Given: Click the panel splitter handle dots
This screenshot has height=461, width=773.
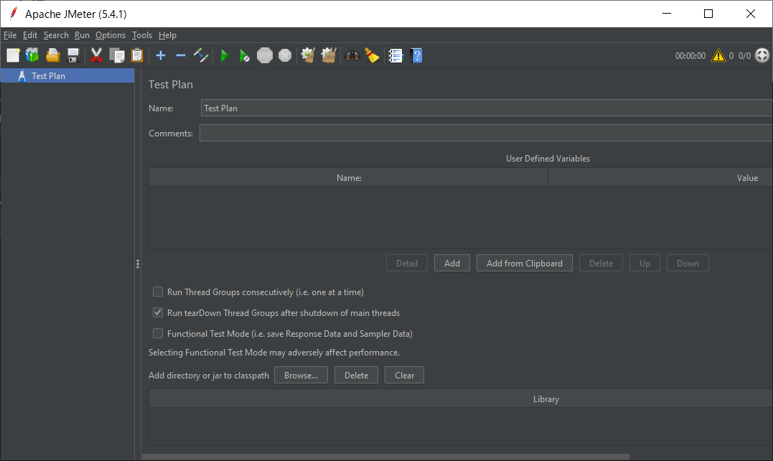Looking at the screenshot, I should 138,264.
